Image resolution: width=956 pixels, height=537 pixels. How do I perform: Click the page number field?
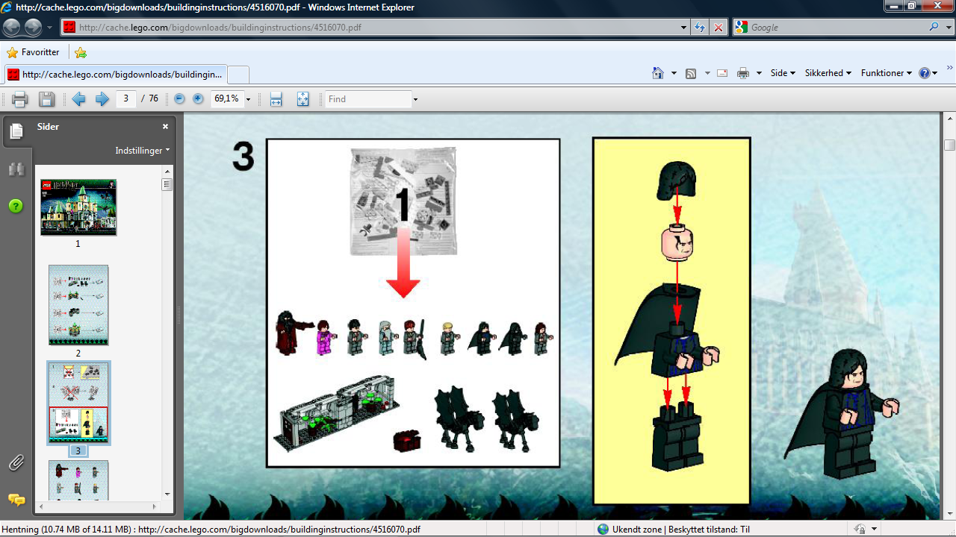(126, 98)
